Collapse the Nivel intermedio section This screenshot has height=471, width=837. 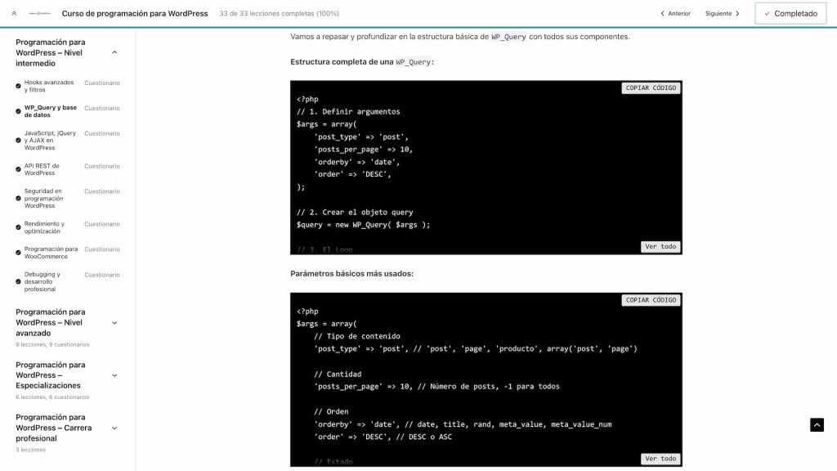tap(114, 52)
